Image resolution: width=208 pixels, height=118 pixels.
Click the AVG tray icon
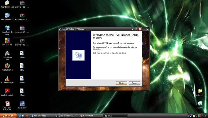(199, 116)
